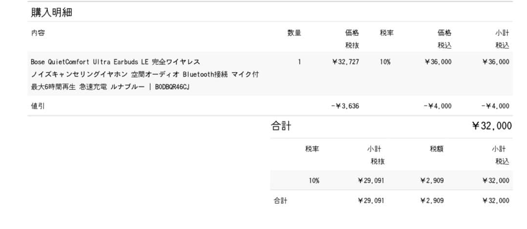527x229 pixels.
Task: Select the tax-excluded price ¥32,727
Action: click(x=345, y=62)
